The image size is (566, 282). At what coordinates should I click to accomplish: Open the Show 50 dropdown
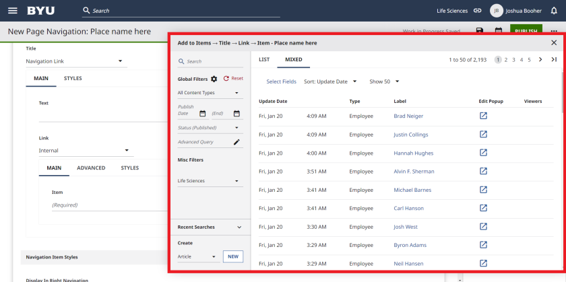[x=384, y=81]
